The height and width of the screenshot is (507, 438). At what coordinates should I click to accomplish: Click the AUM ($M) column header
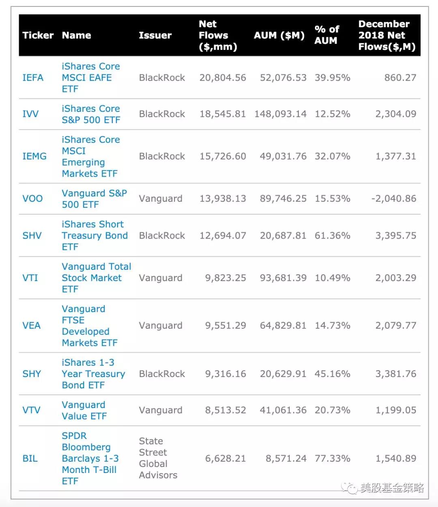point(279,35)
